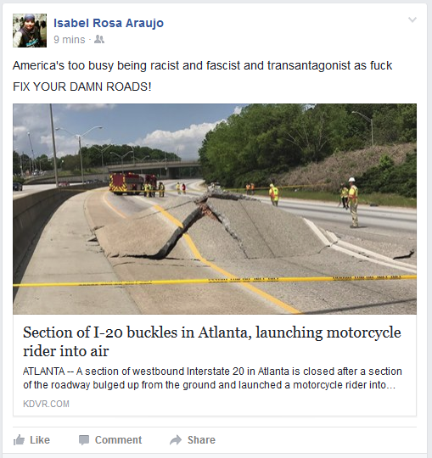
Task: Expand the post options chevron menu
Action: (x=412, y=20)
